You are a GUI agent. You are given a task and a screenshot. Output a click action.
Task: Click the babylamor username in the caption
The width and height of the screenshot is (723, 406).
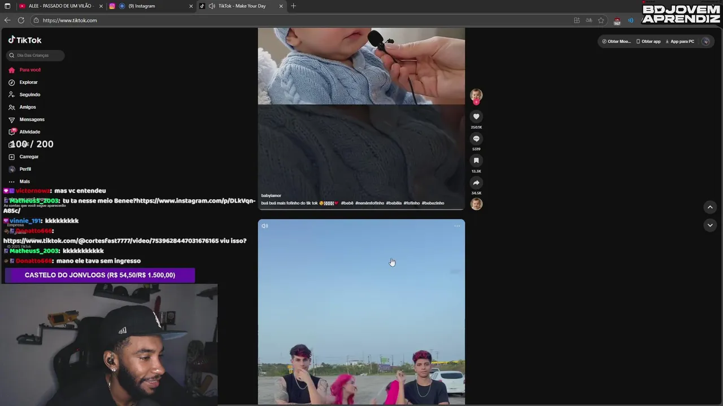pos(271,196)
